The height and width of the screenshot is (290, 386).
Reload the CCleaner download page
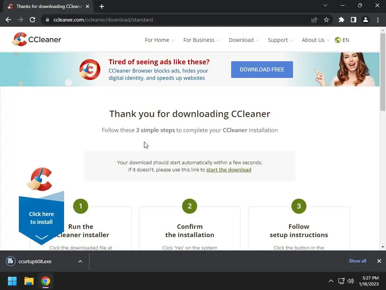click(32, 20)
